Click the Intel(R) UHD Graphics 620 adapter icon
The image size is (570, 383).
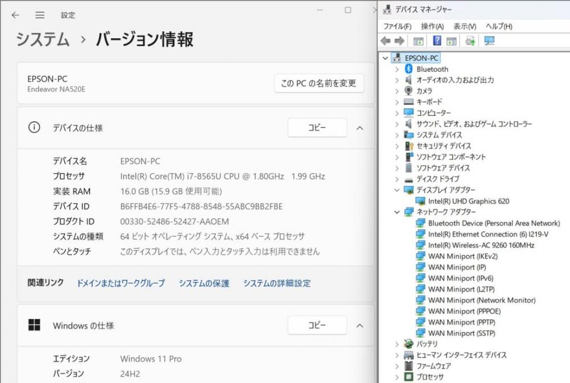(420, 201)
